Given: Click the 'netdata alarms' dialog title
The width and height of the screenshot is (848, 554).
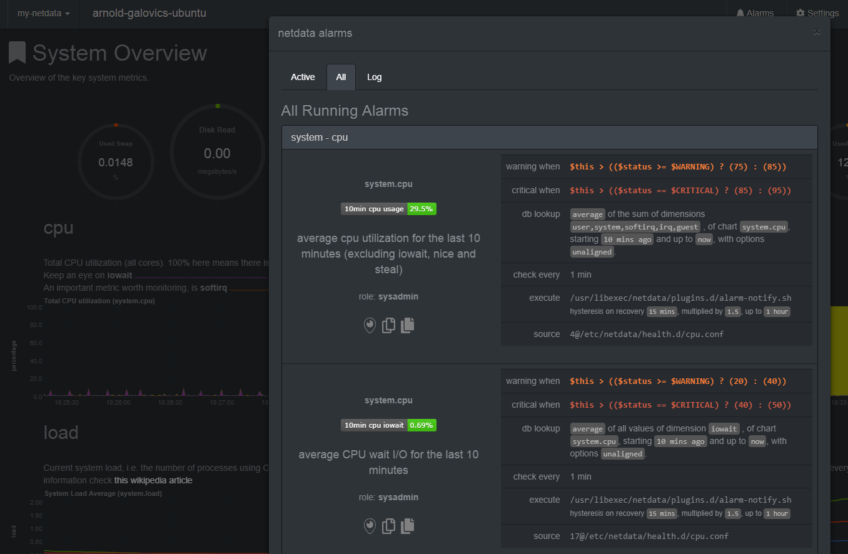Looking at the screenshot, I should 315,33.
